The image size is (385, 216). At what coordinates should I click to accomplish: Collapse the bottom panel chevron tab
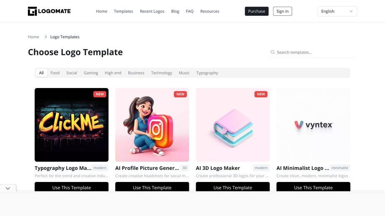pyautogui.click(x=8, y=188)
